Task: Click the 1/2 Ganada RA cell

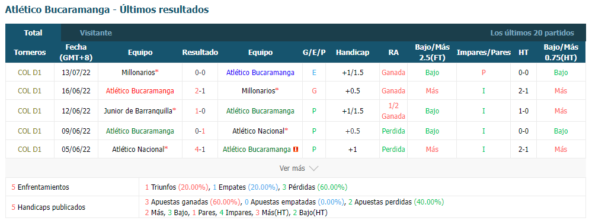Action: pos(393,111)
